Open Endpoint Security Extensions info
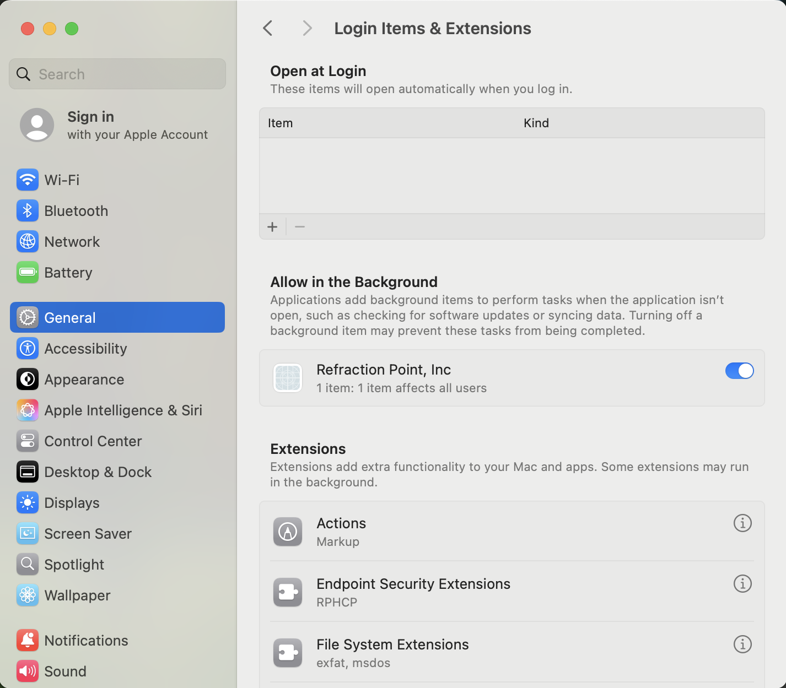This screenshot has width=786, height=688. point(742,583)
